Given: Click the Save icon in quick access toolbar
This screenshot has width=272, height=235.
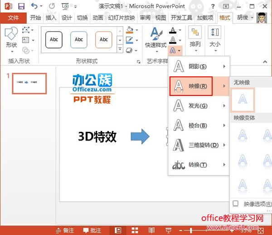Looking at the screenshot, I should [21, 6].
